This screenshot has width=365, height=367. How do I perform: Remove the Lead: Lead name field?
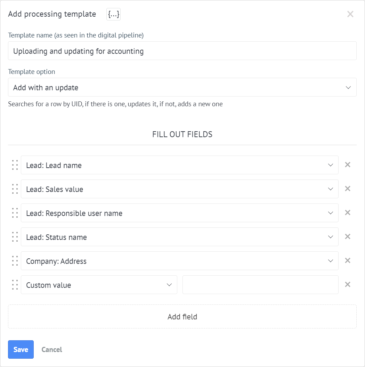tap(347, 165)
